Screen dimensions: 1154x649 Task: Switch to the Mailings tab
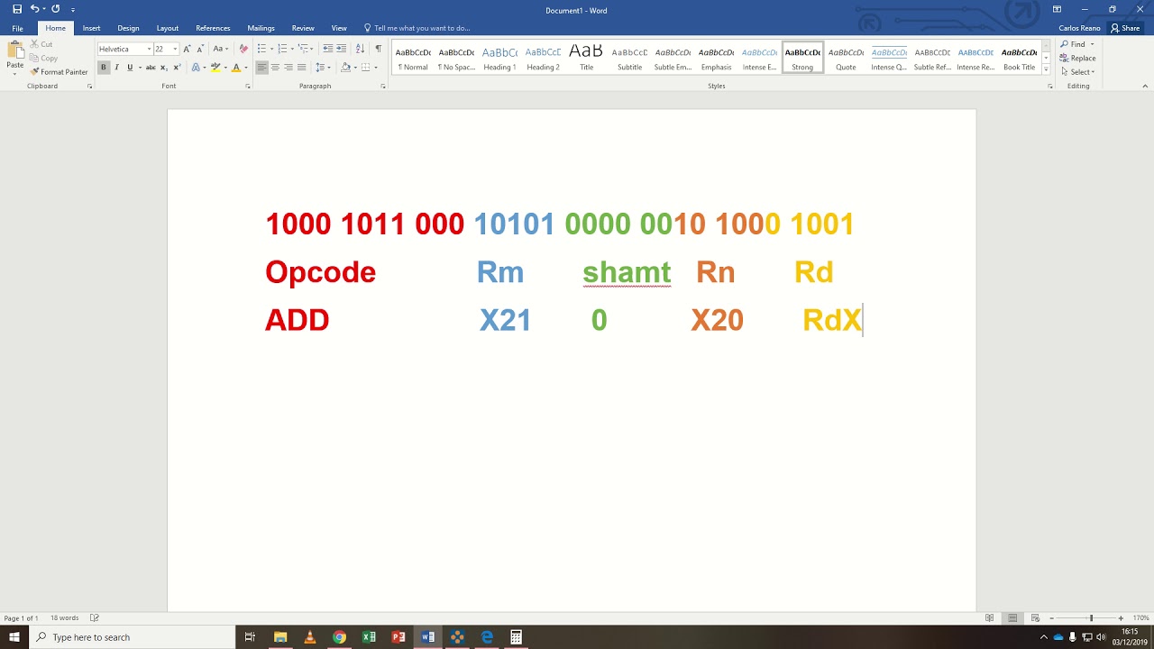[x=261, y=28]
